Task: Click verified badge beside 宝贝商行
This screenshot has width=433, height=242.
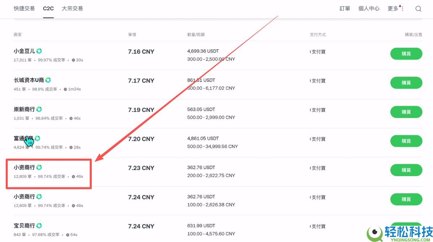Action: [39, 226]
